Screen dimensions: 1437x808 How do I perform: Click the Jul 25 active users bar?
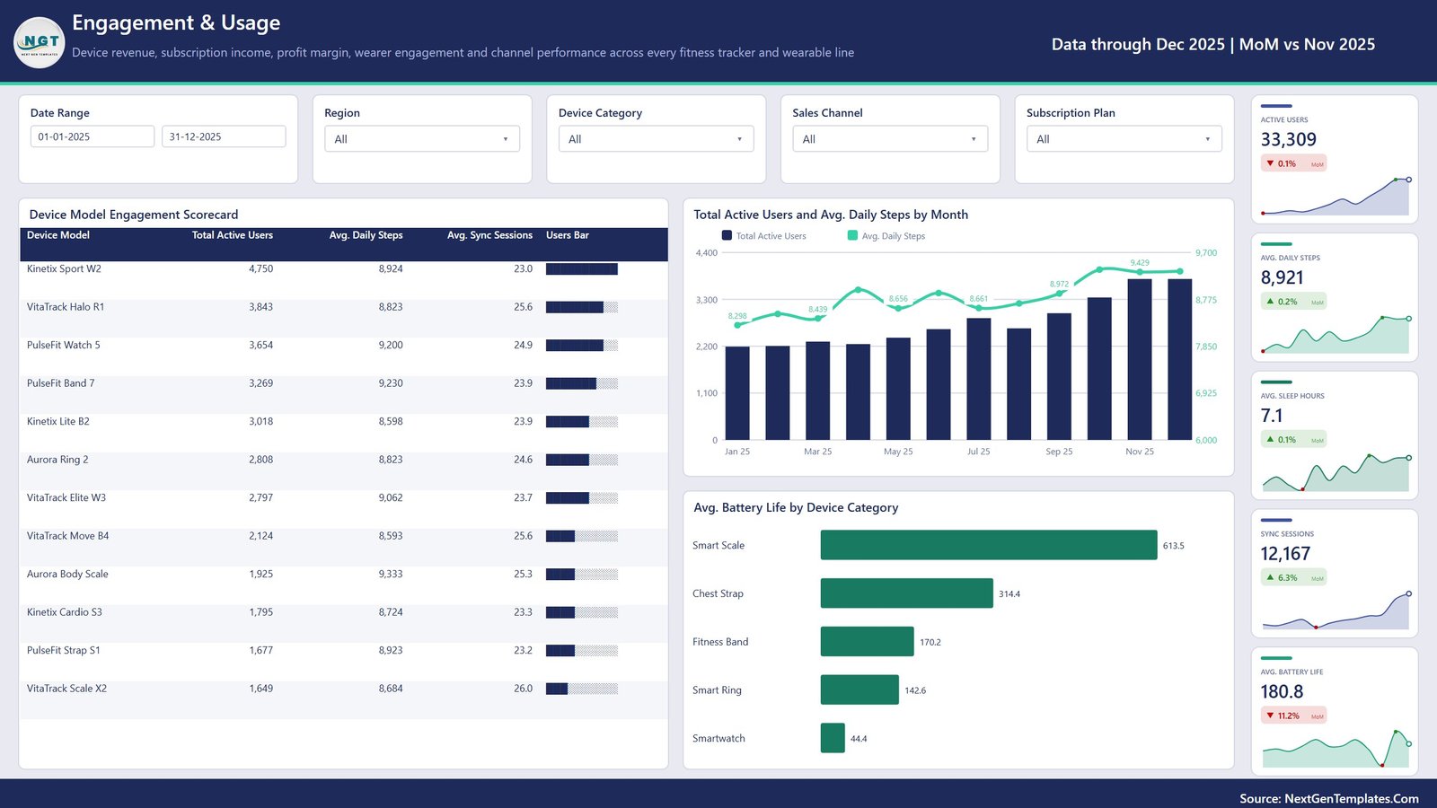click(x=979, y=379)
